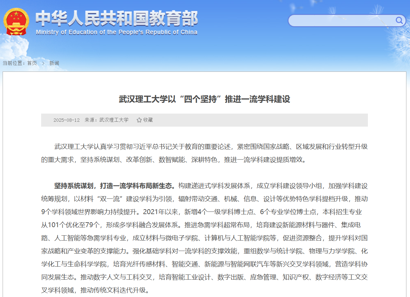Click the 当前位置 breadcrumb label
Image resolution: width=410 pixels, height=297 pixels.
(13, 63)
